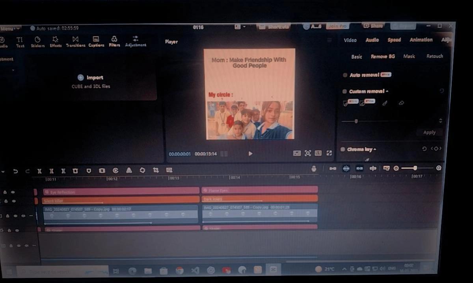Enter fullscreen preview in the Player
The image size is (473, 283).
(x=329, y=153)
